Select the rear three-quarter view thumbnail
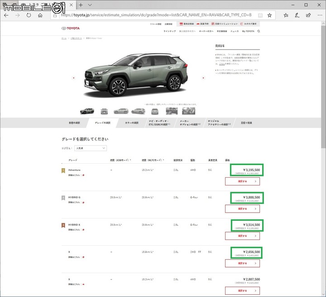The image size is (326, 297). pyautogui.click(x=138, y=111)
